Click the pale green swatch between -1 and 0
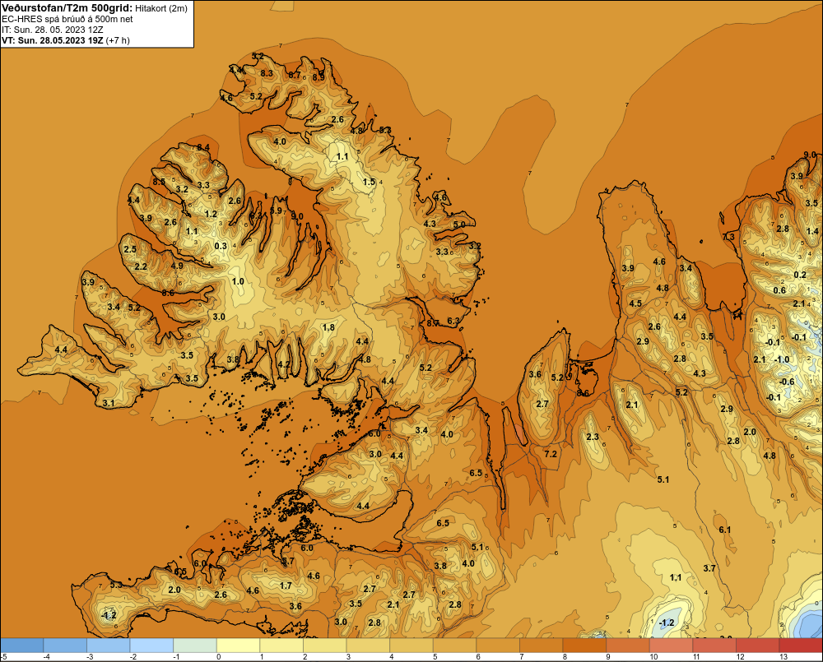Screen dimensions: 823x662 coord(195,646)
